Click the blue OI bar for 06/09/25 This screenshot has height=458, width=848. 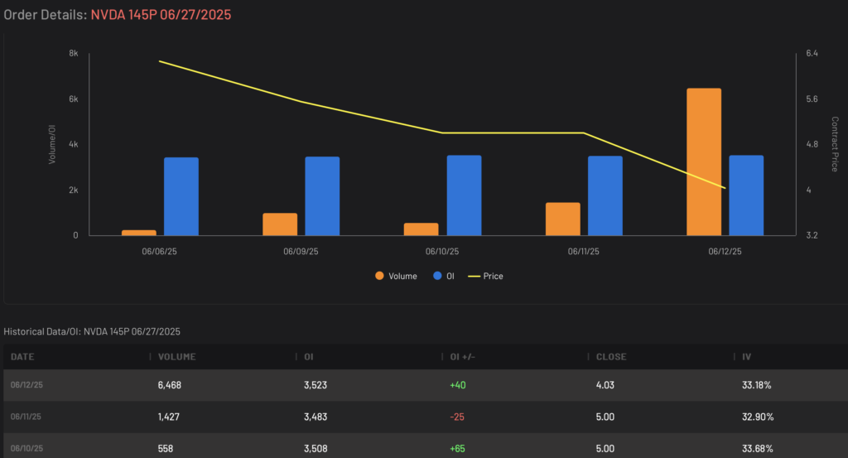coord(322,196)
